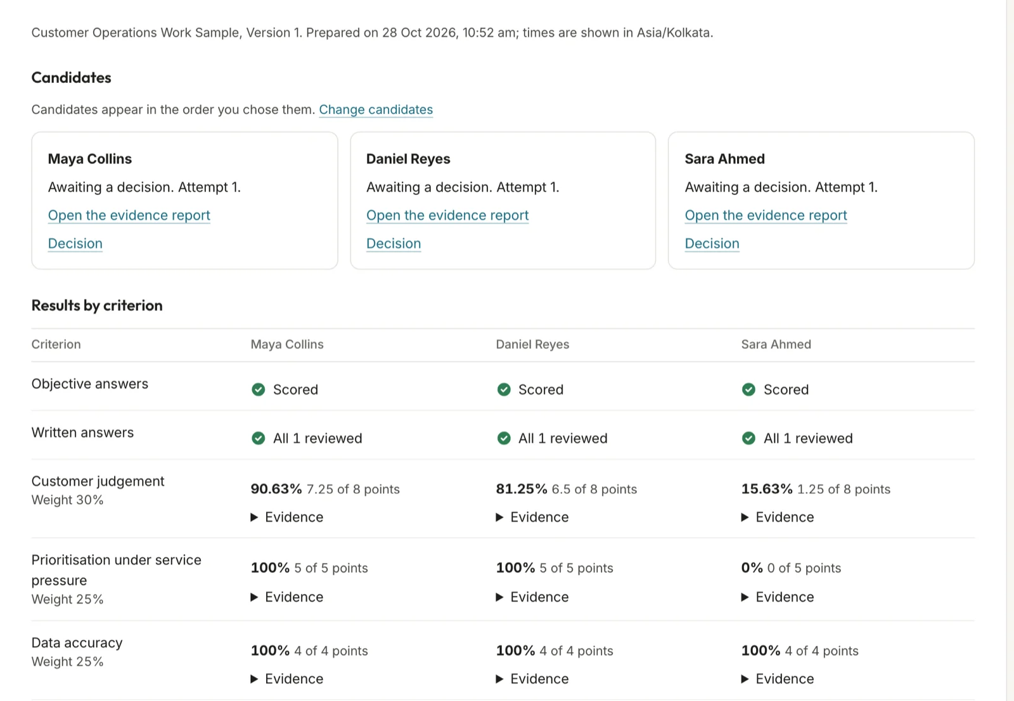Expand Maya Collins Data accuracy Evidence
The height and width of the screenshot is (701, 1014).
click(x=287, y=679)
